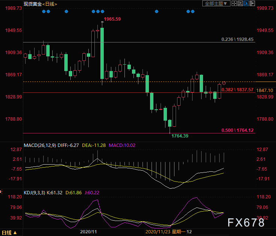The width and height of the screenshot is (276, 236).
Task: Click the range measurement icon in top toolbar
Action: [x=240, y=3]
